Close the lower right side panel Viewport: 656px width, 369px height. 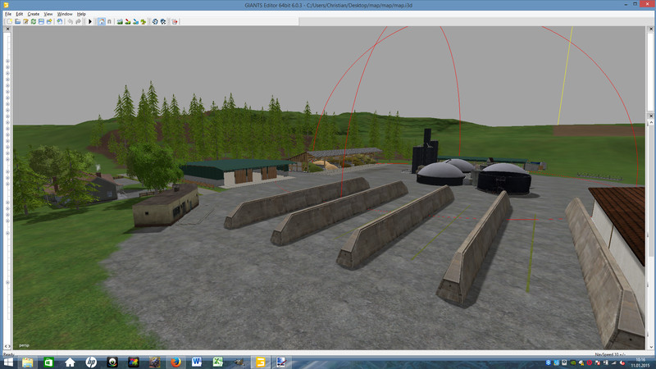click(x=650, y=116)
